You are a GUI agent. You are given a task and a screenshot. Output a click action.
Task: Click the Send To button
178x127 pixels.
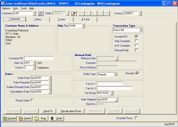(48, 111)
